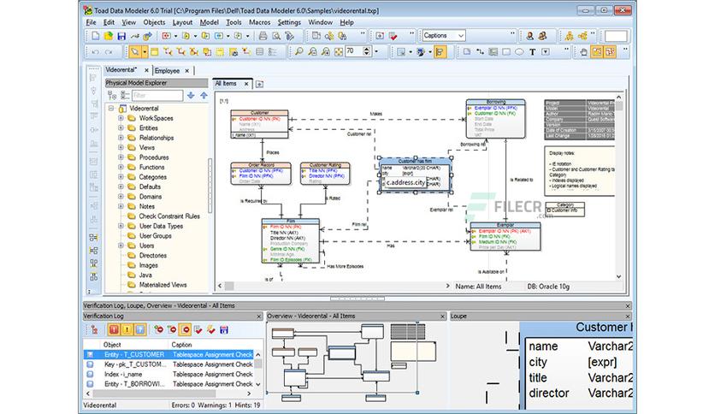
Task: Open a model with the folder icon
Action: point(108,36)
